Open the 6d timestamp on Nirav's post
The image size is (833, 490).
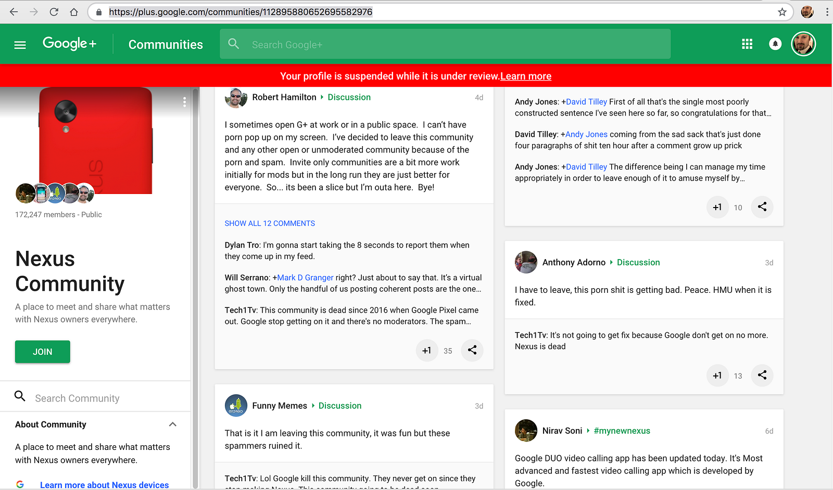[x=769, y=431]
